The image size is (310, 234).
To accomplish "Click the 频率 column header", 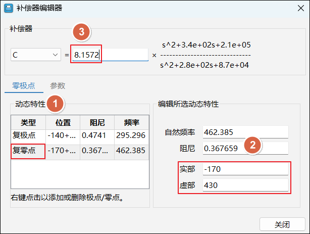I will pyautogui.click(x=132, y=122).
